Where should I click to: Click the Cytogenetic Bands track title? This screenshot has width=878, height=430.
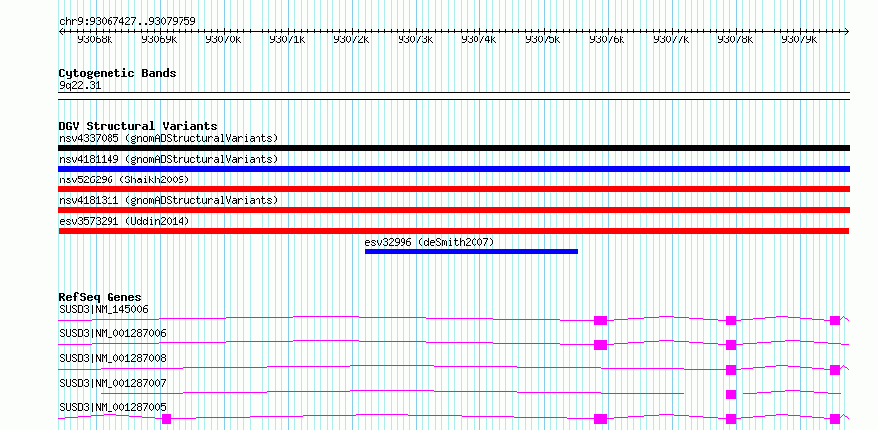click(x=117, y=73)
